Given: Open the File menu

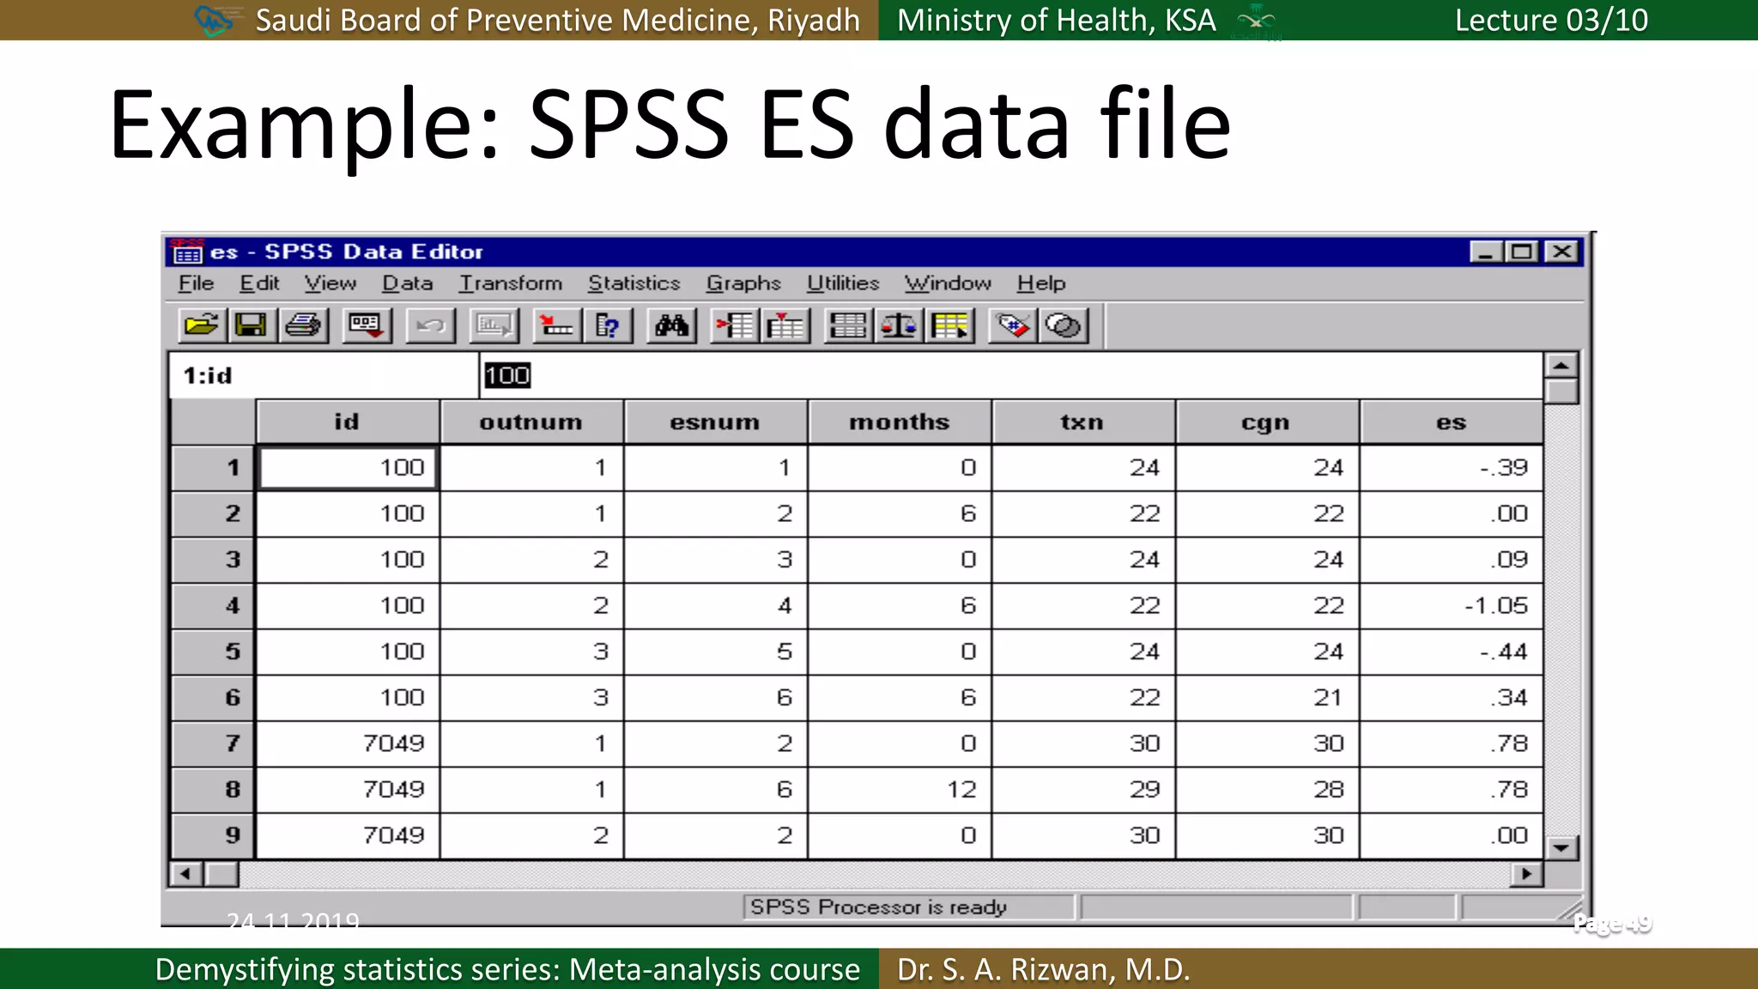Looking at the screenshot, I should (x=196, y=283).
